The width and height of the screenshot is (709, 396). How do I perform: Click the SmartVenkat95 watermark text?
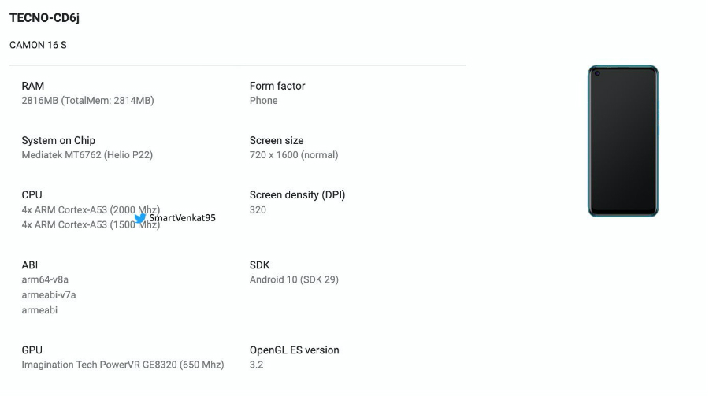(x=182, y=218)
